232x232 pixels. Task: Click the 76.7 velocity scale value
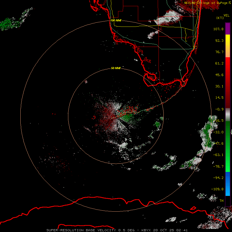(219, 52)
